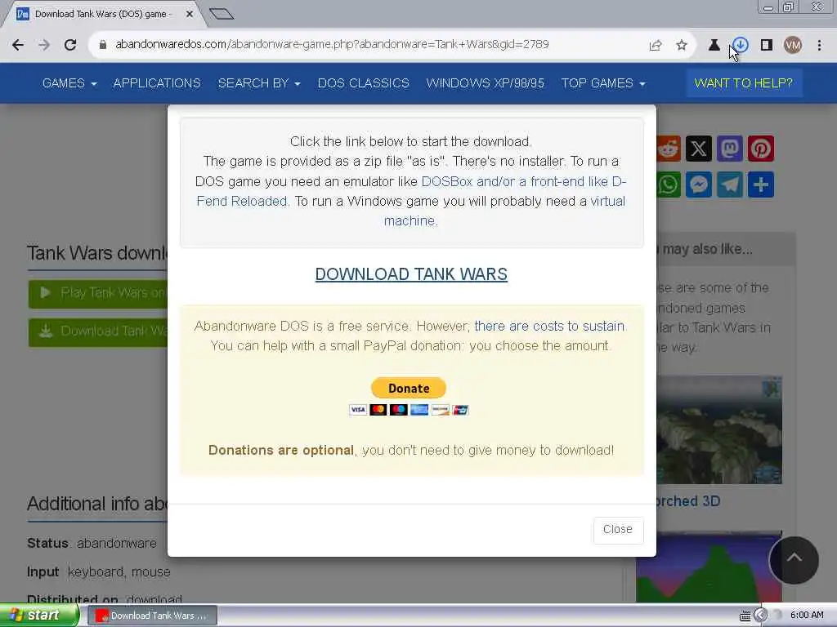Go back using browser back arrow

pos(18,45)
